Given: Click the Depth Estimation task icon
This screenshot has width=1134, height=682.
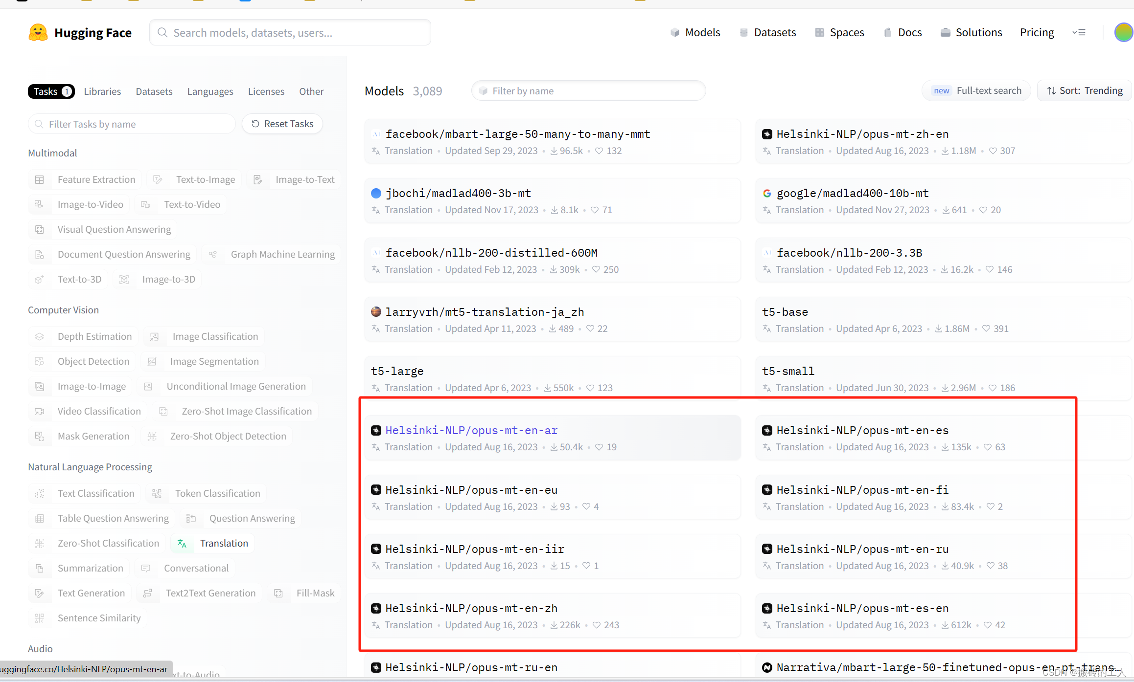Looking at the screenshot, I should point(40,337).
